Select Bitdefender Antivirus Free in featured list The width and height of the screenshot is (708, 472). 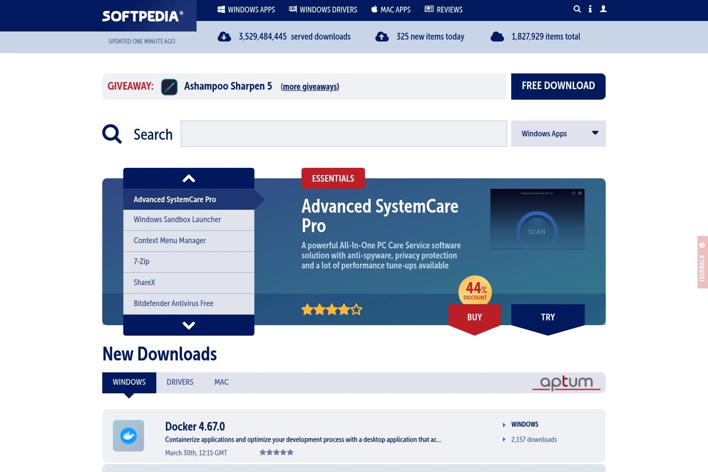(189, 304)
